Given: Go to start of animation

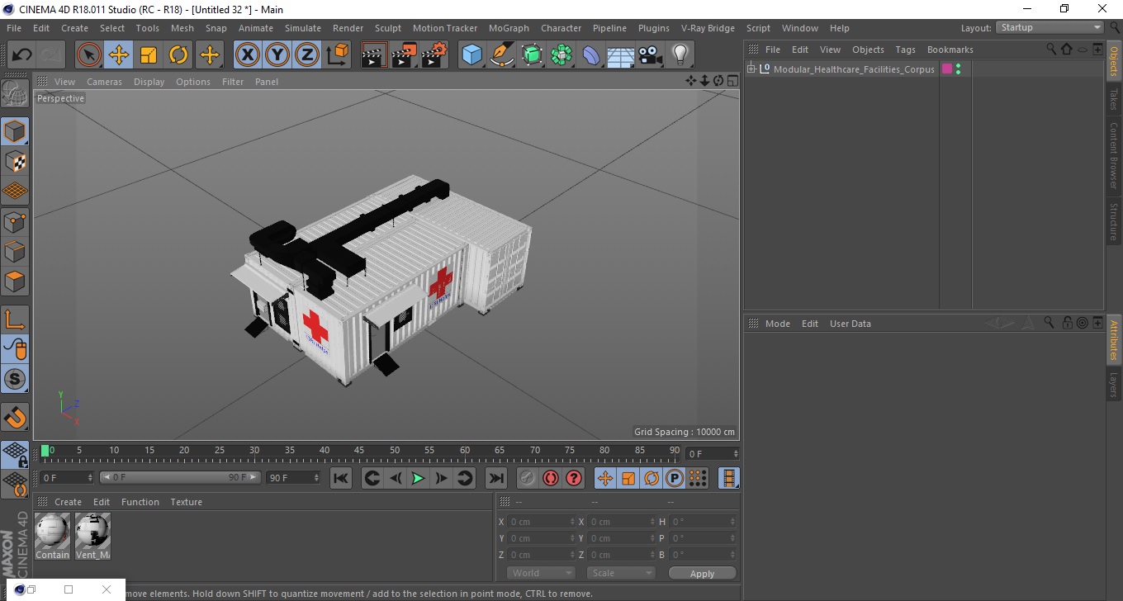Looking at the screenshot, I should tap(341, 478).
